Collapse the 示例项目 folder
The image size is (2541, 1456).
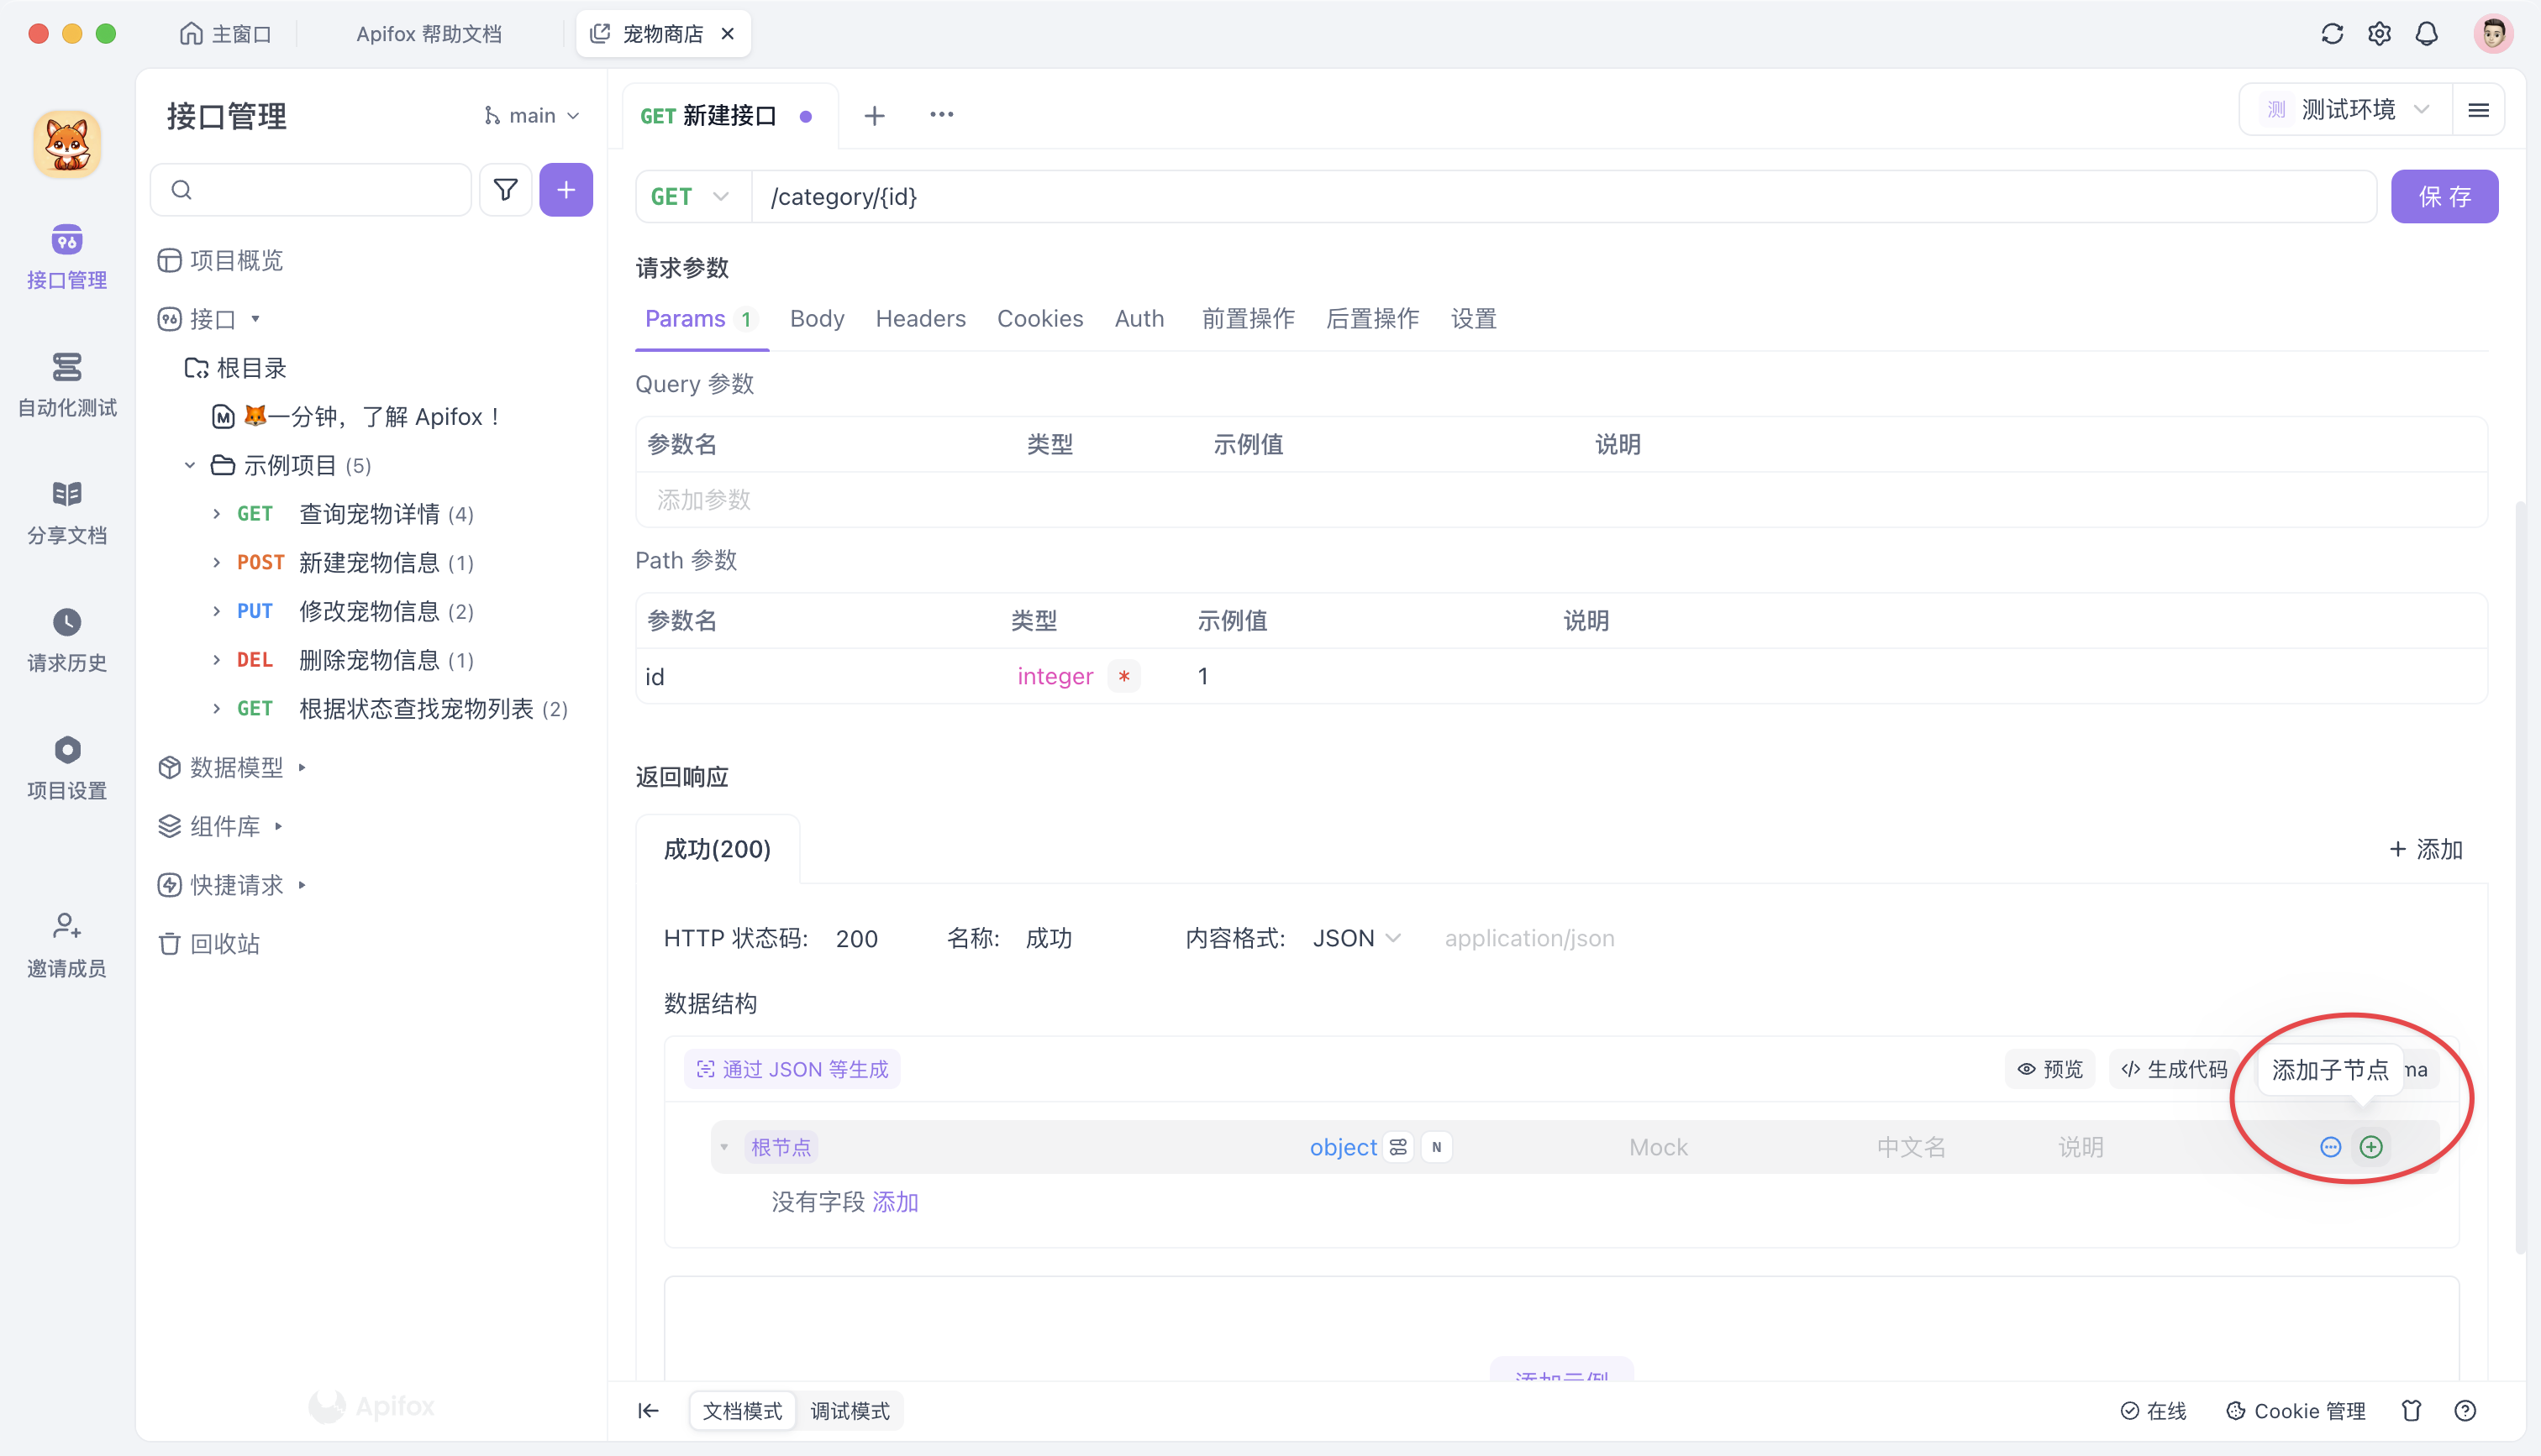(x=189, y=465)
